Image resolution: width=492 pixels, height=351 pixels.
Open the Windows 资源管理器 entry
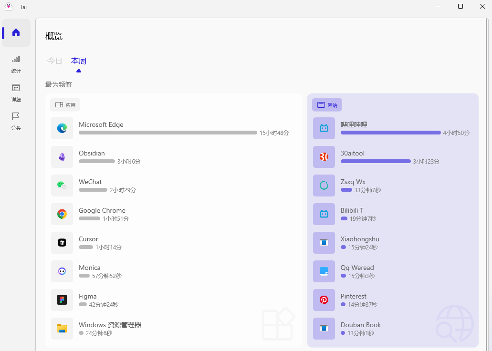[x=110, y=325]
